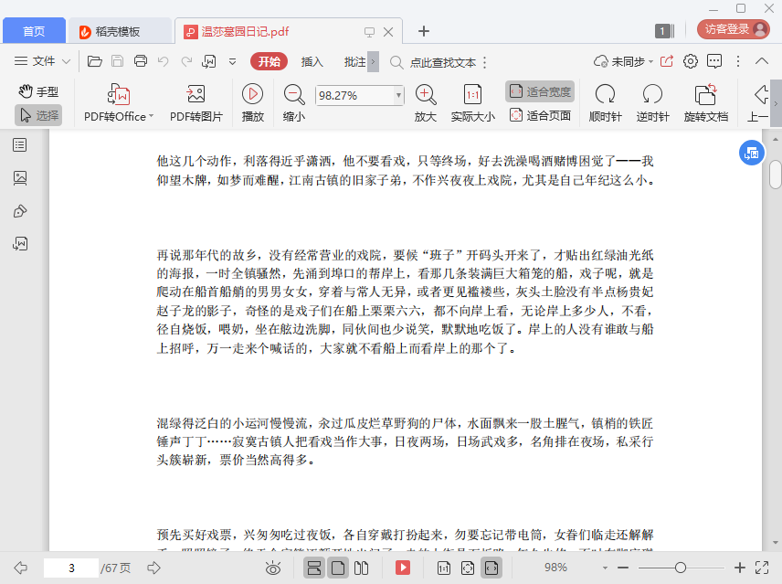This screenshot has height=584, width=782.
Task: Switch to the 插入 ribbon tab
Action: point(312,62)
